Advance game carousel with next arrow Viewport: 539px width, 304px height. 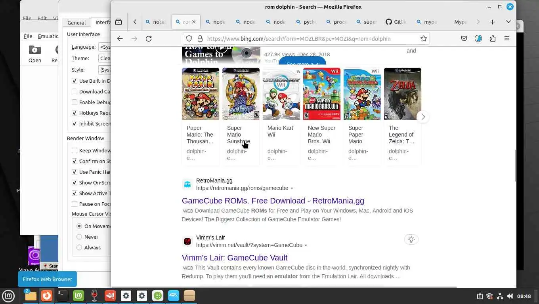coord(423,117)
